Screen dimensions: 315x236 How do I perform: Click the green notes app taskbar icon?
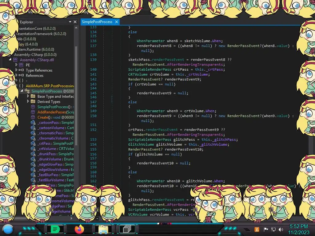pos(55,229)
